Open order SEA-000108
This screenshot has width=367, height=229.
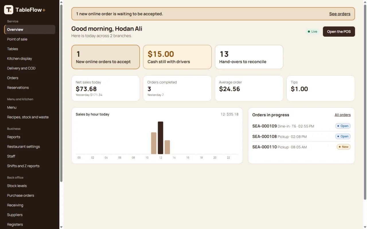pos(301,137)
